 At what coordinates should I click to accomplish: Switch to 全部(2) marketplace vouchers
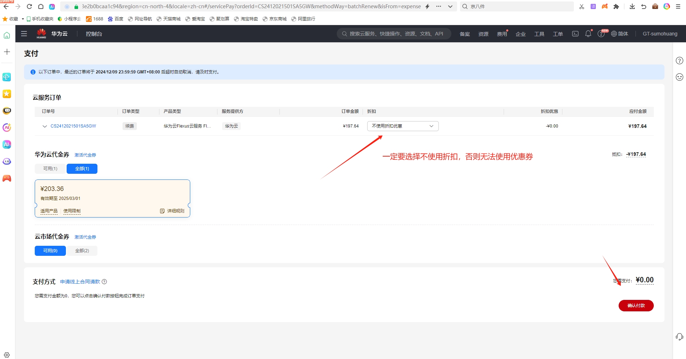coord(82,251)
